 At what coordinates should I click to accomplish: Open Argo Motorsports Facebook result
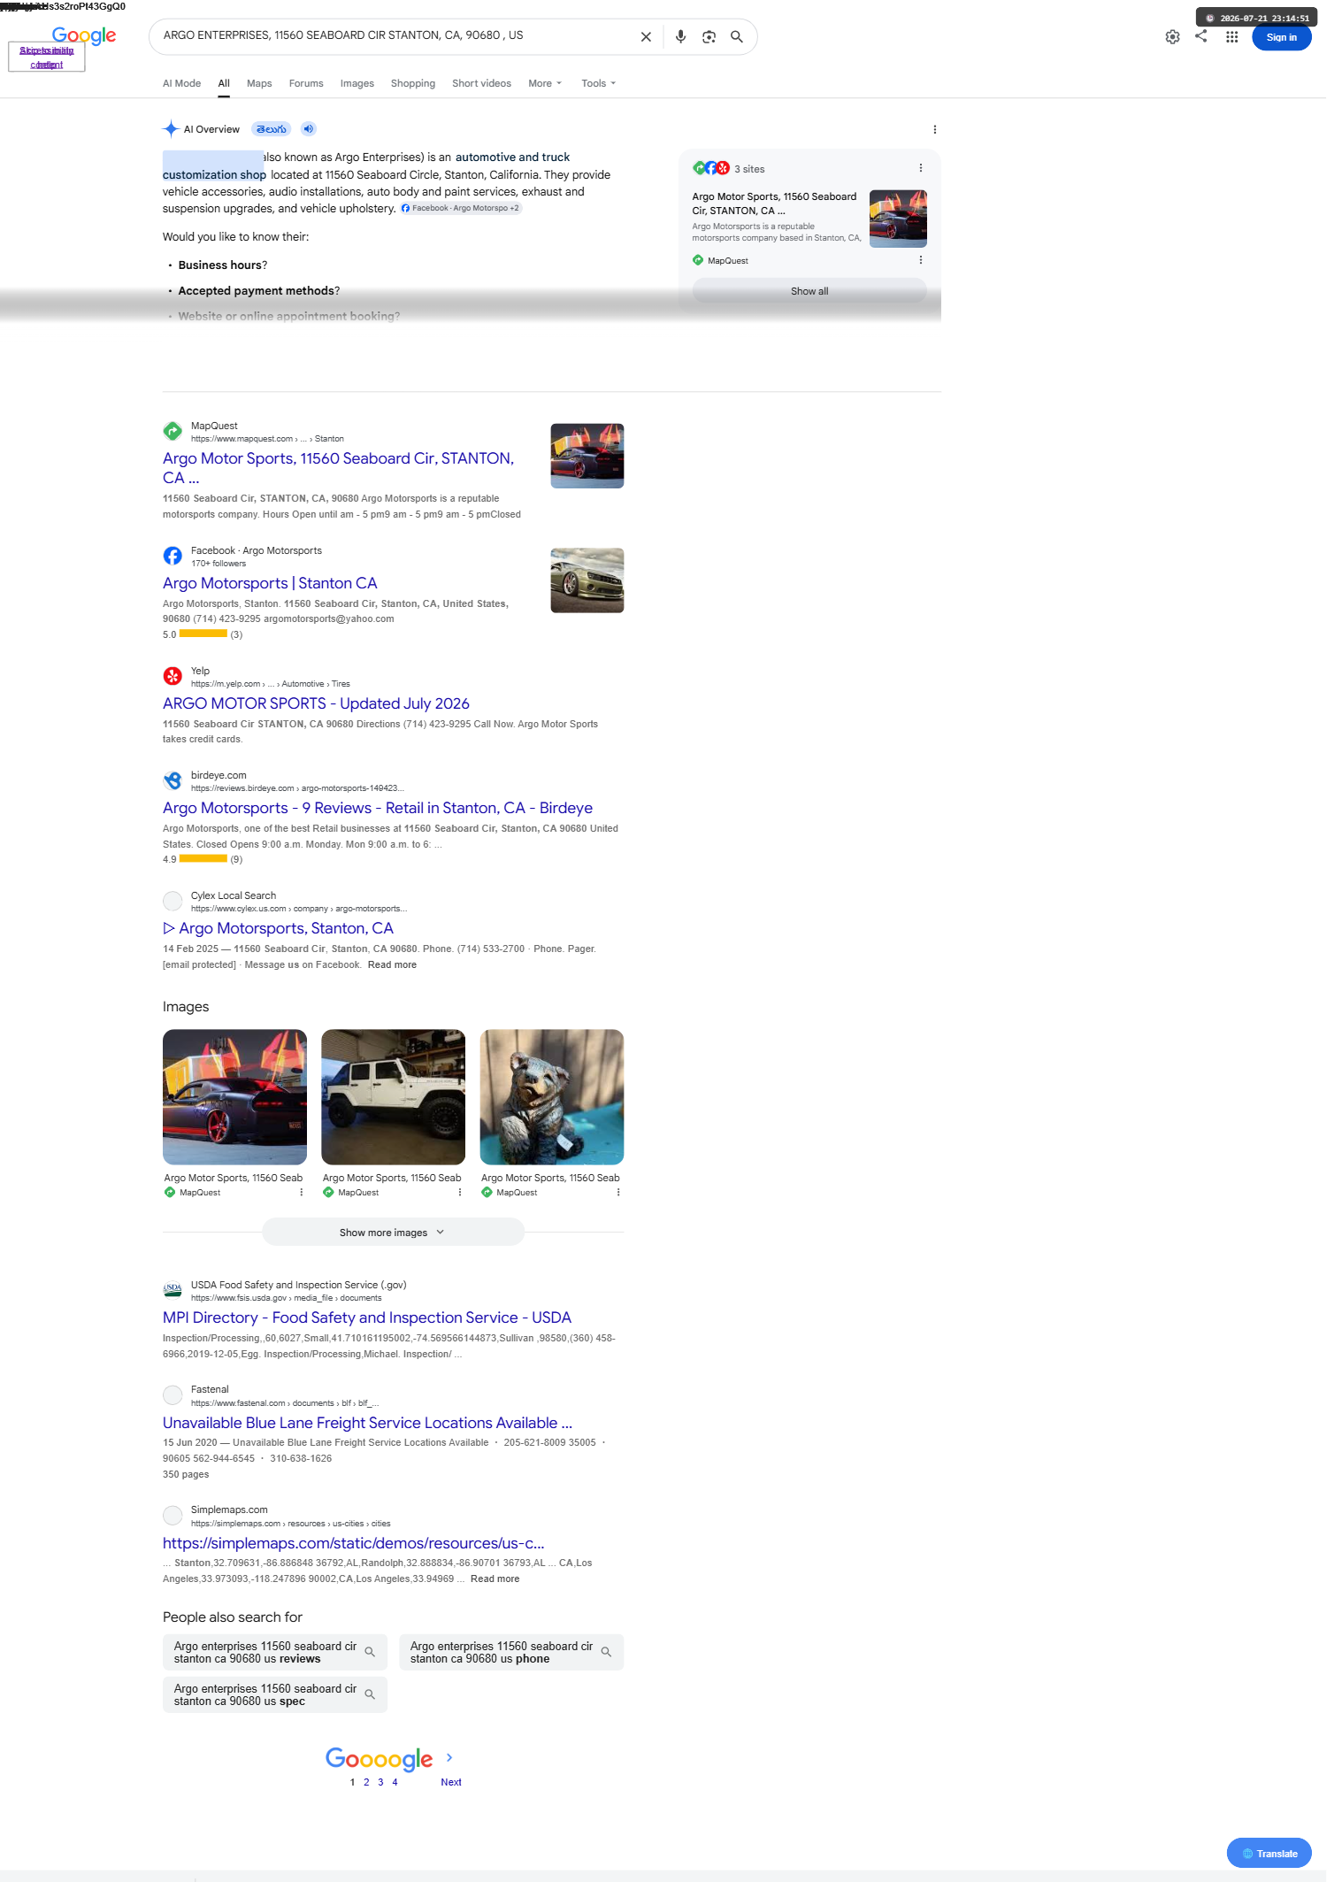270,583
